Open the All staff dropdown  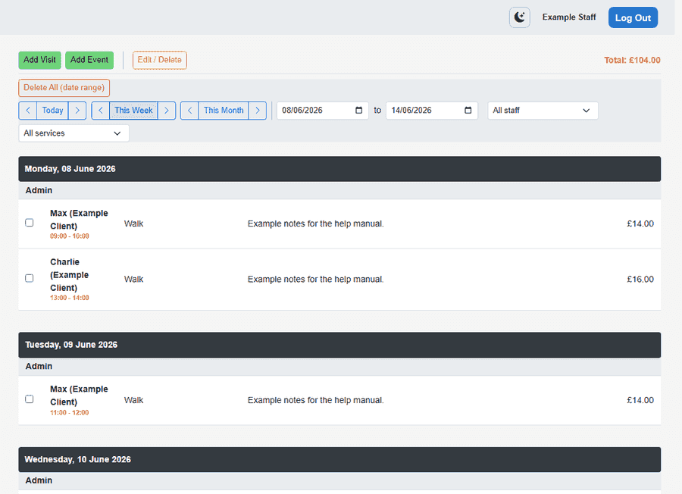(x=543, y=111)
